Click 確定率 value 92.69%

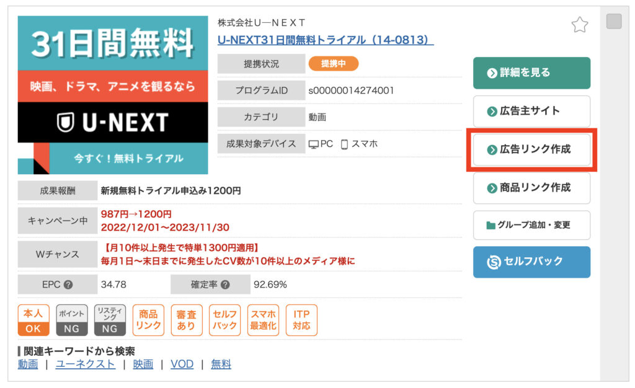[x=270, y=285]
